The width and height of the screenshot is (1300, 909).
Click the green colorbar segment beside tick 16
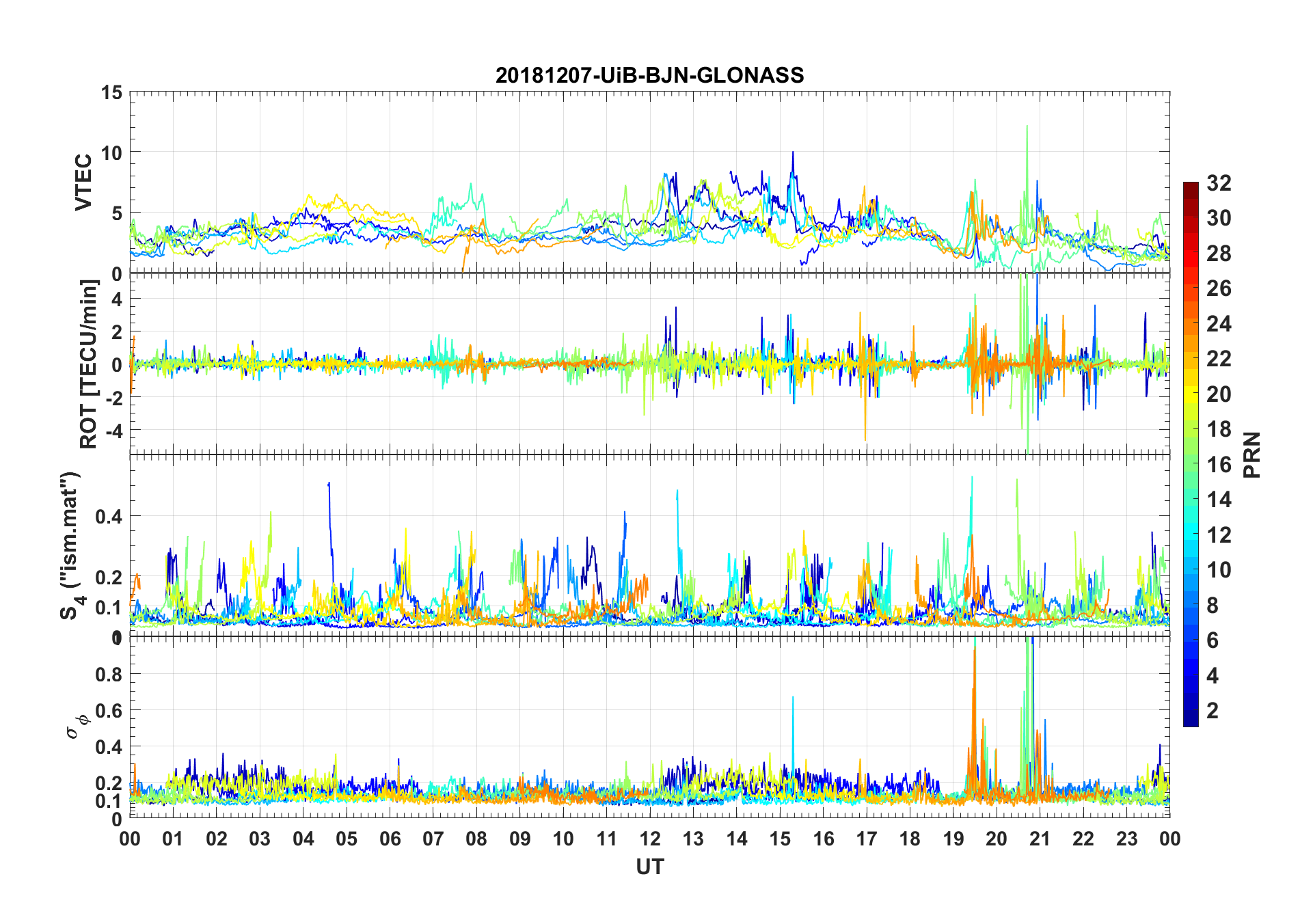click(x=1191, y=464)
